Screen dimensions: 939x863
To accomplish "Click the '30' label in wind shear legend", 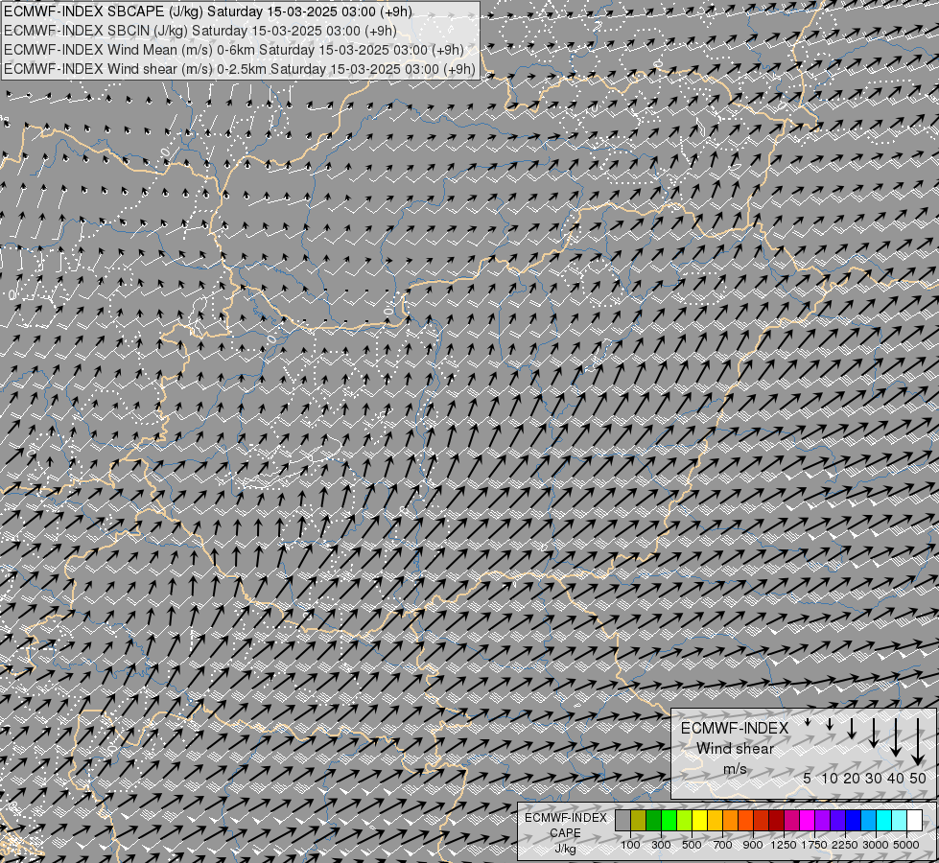I will click(874, 778).
